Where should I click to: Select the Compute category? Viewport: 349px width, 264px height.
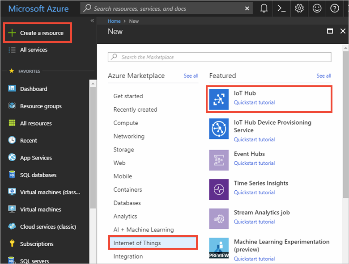coord(126,123)
